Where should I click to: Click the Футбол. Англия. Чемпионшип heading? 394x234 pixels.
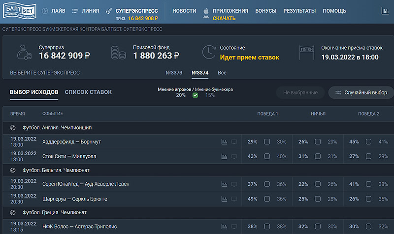pyautogui.click(x=57, y=128)
